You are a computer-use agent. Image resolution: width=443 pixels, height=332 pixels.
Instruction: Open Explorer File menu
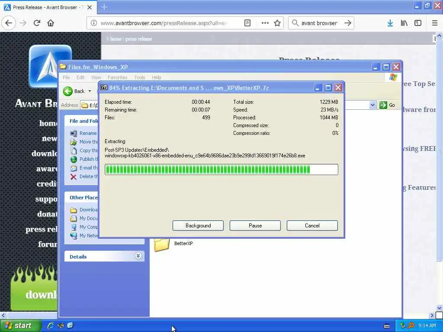tap(66, 77)
